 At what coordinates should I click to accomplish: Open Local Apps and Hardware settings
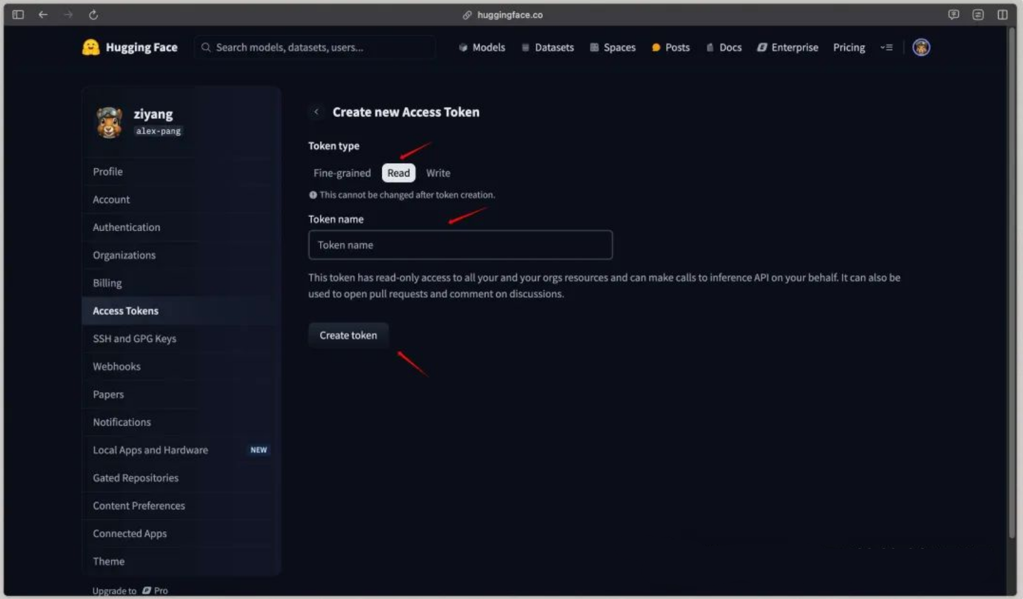(181, 450)
